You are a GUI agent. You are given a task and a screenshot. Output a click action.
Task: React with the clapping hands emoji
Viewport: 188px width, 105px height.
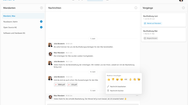135,79
